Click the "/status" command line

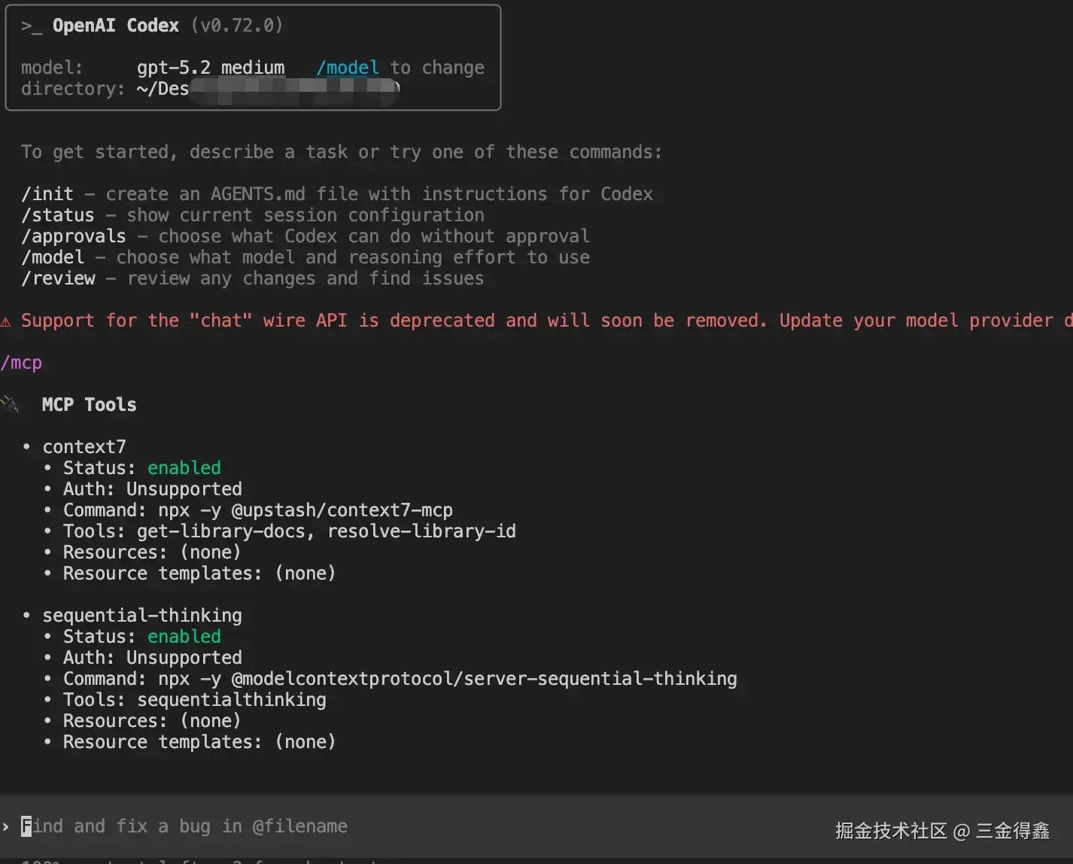click(x=253, y=215)
